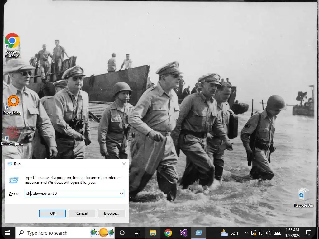Image resolution: width=319 pixels, height=239 pixels.
Task: Click the "Type the name of a program" description
Action: click(73, 180)
